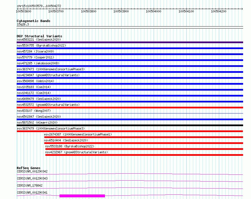Open the nsv5530755 (ByrskaBishop2022) variant label
Image resolution: width=251 pixels, height=199 pixels.
click(x=41, y=45)
